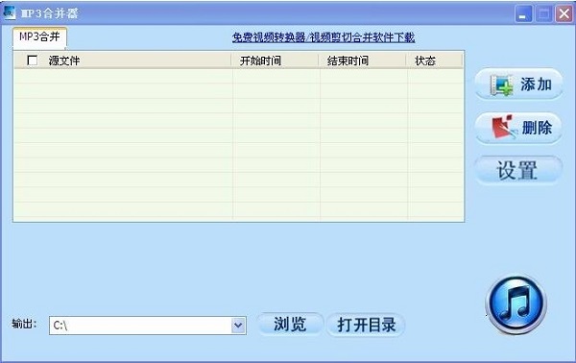Click the MP3合并器 app icon in title bar
The height and width of the screenshot is (363, 576).
coord(10,12)
